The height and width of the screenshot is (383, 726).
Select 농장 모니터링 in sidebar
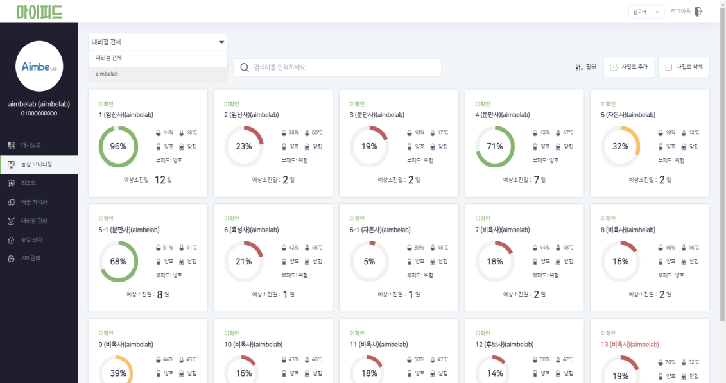click(39, 164)
